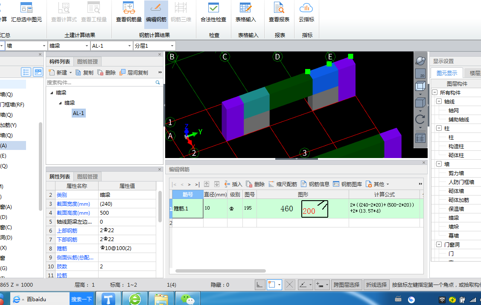Screen dimensions: 481x305
Task: Click 查看工程量 icon
Action: [x=93, y=8]
